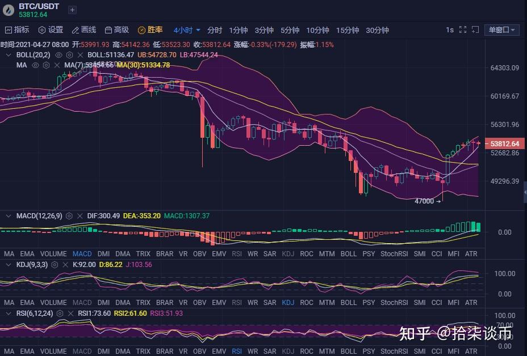Select ROC in KDJ panel indicator row
The width and height of the screenshot is (527, 356).
[x=306, y=302]
